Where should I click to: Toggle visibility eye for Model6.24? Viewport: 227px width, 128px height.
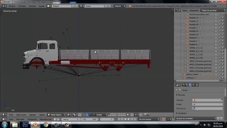[x=216, y=18]
